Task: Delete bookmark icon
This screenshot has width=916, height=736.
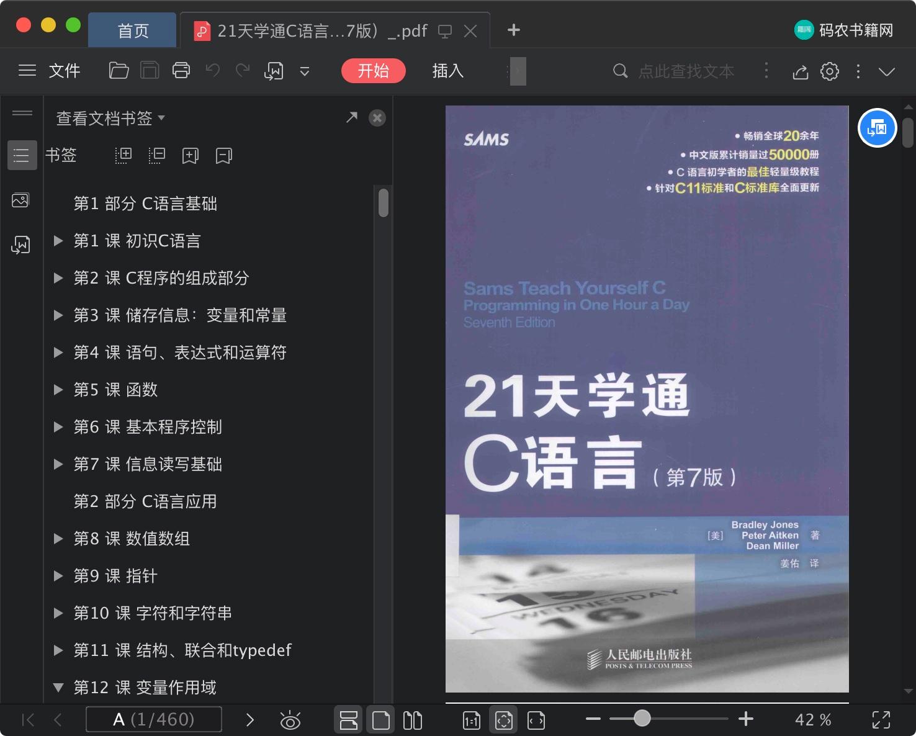Action: [223, 156]
